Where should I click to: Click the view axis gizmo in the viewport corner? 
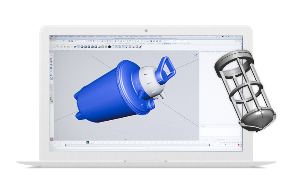pos(195,55)
